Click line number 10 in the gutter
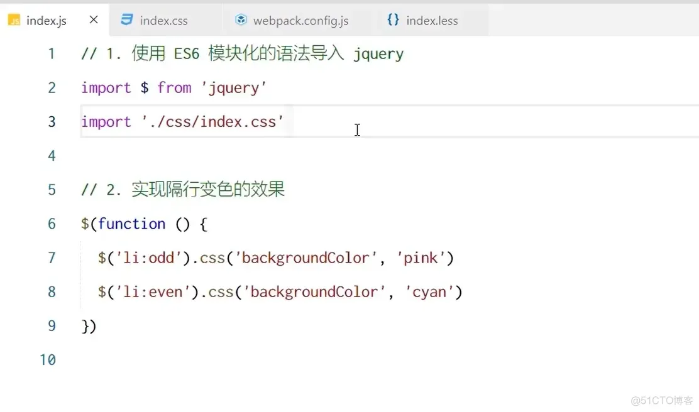Viewport: 699px width, 412px height. click(x=48, y=359)
